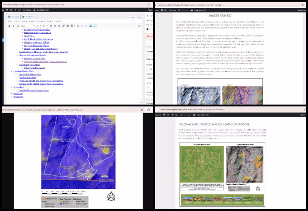Toggle italic in the editor toolbar

point(13,26)
